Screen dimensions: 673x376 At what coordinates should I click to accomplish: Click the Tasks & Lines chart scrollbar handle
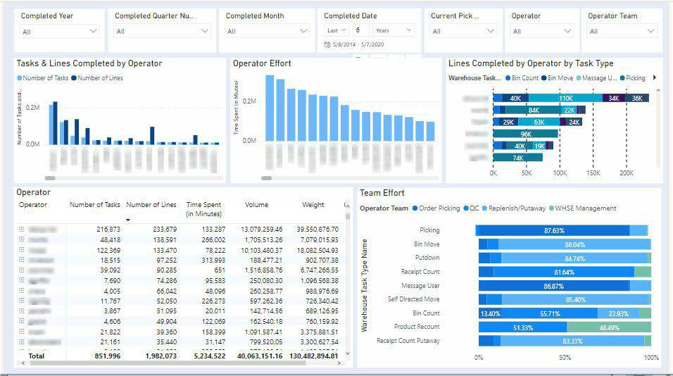tap(50, 177)
